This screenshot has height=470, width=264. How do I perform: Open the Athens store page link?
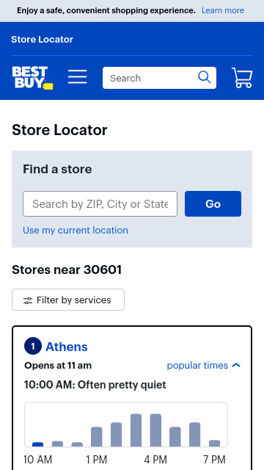(67, 347)
